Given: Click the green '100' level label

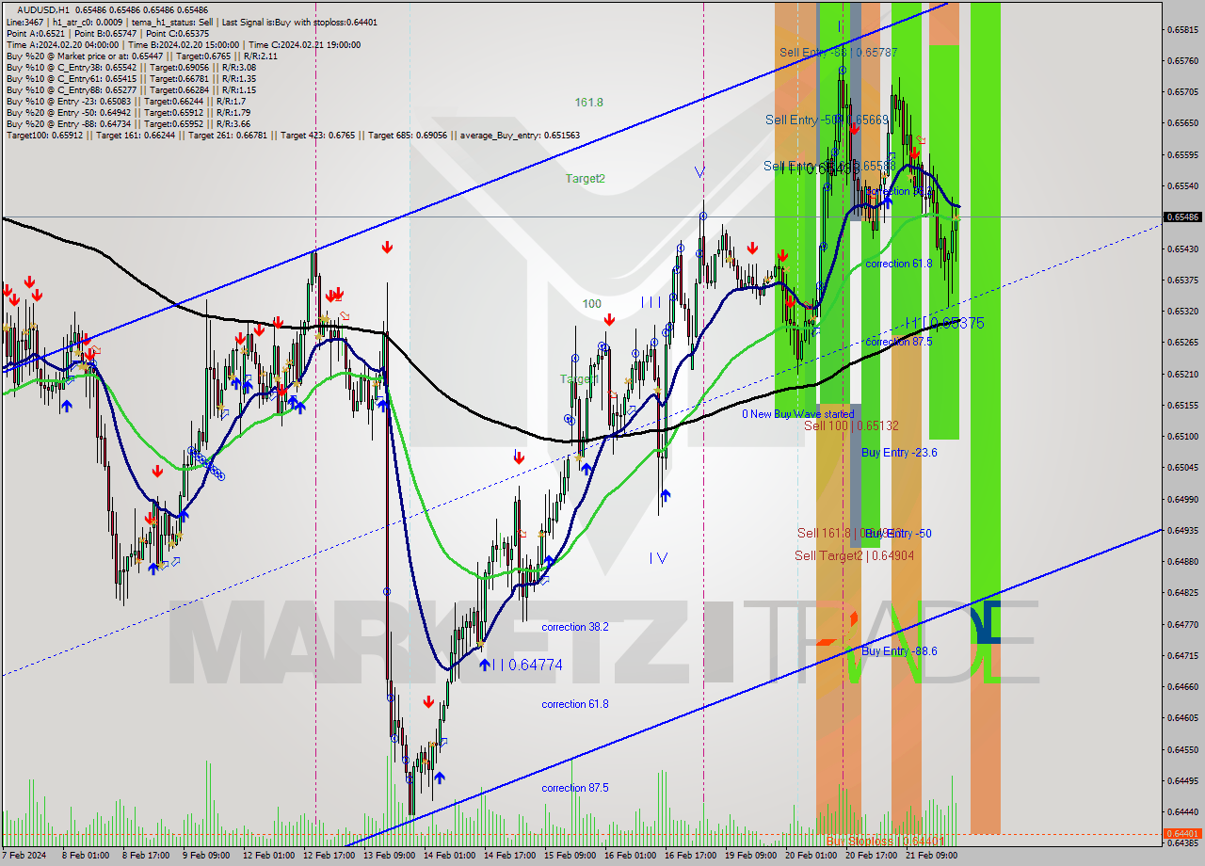Looking at the screenshot, I should pyautogui.click(x=591, y=303).
